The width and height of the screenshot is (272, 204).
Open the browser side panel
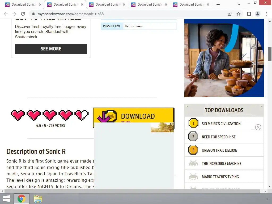(x=249, y=14)
